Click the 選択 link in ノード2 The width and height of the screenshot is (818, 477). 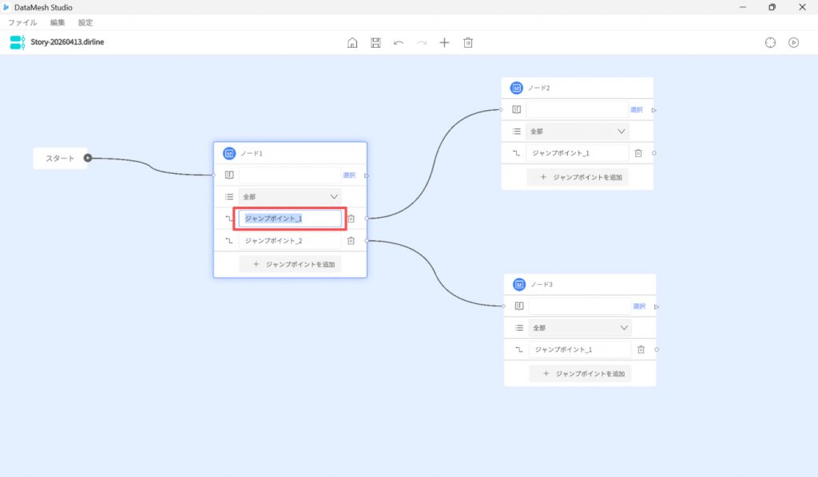point(637,110)
